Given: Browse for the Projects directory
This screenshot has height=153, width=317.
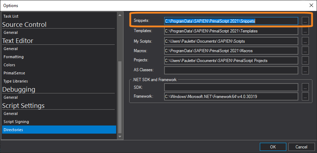Looking at the screenshot, I should pyautogui.click(x=305, y=61).
